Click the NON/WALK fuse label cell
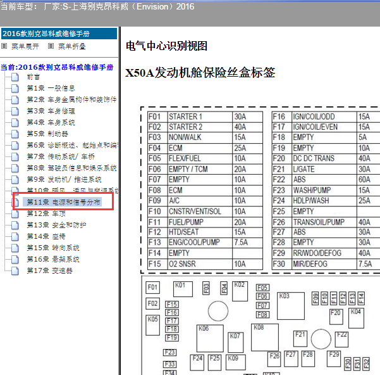 pyautogui.click(x=200, y=137)
